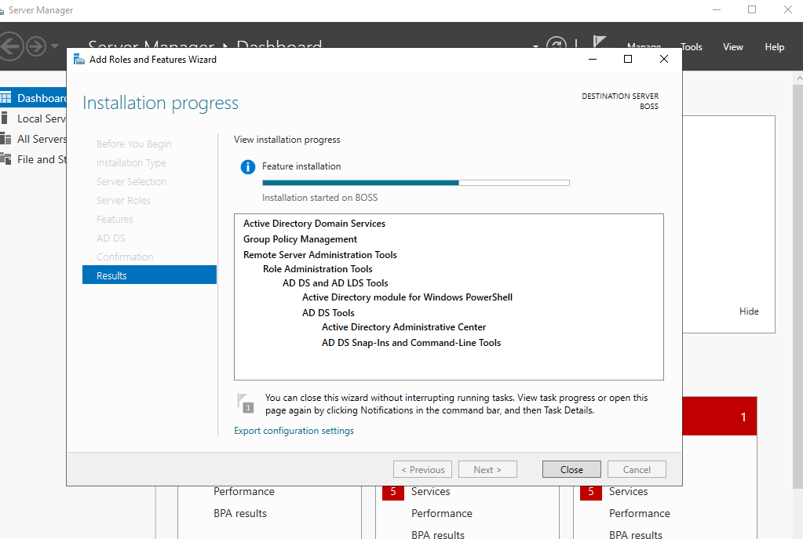The width and height of the screenshot is (803, 539).
Task: Click the back navigation arrow in Server Manager
Action: [x=9, y=46]
